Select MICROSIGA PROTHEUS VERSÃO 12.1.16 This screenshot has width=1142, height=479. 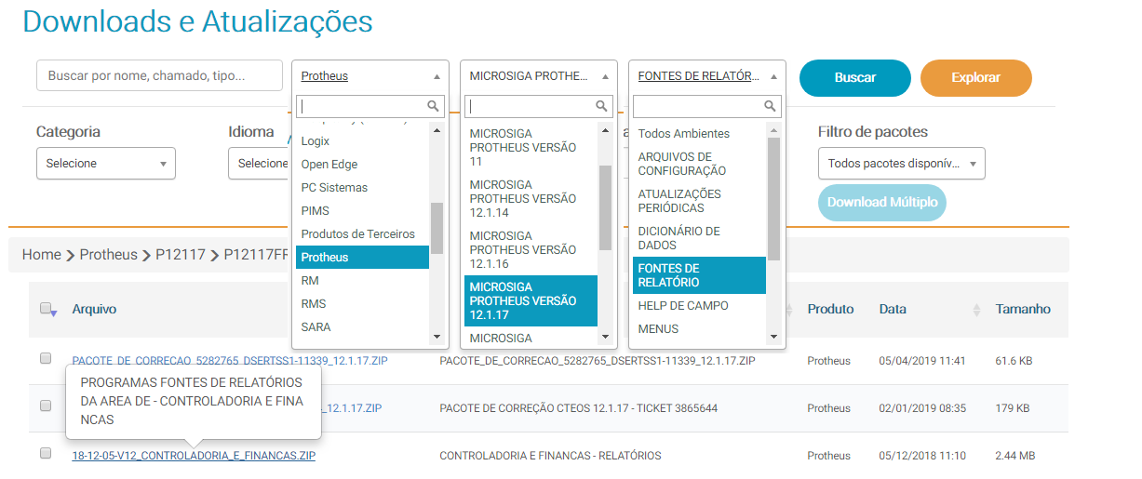click(531, 250)
